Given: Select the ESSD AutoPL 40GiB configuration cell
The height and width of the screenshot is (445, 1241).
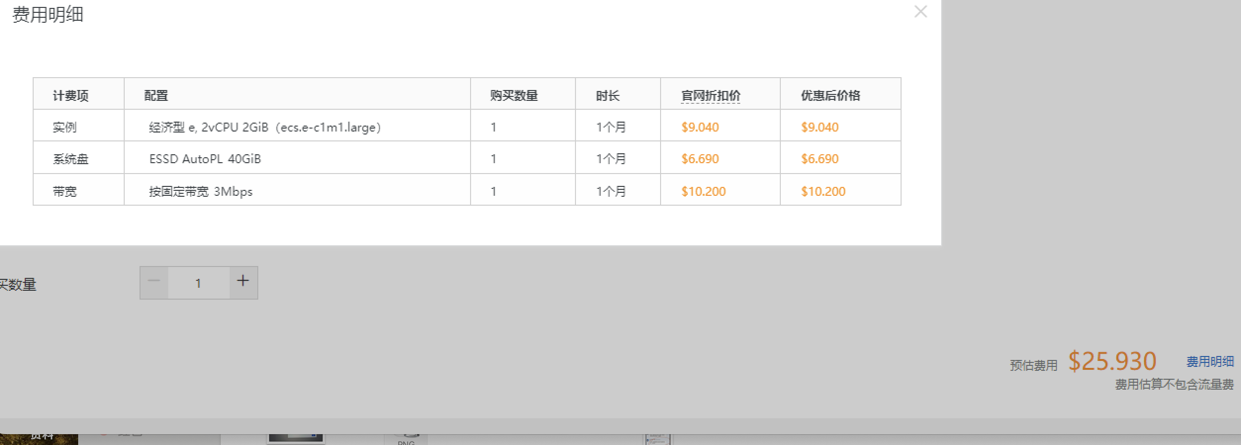Looking at the screenshot, I should (x=205, y=159).
